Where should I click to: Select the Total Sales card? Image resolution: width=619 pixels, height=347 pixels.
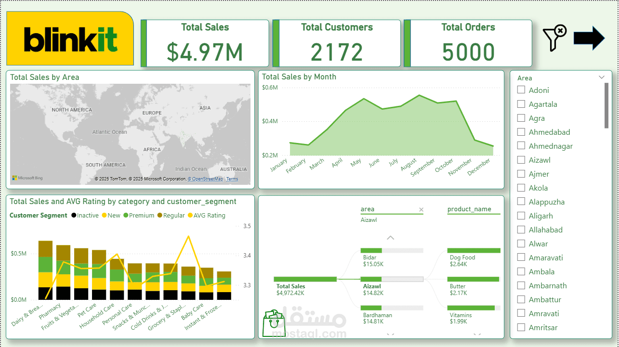pos(205,43)
